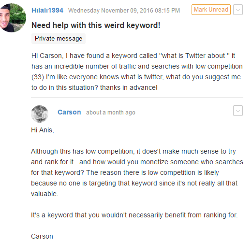Open Hilali1994's round profile photo

(12, 18)
